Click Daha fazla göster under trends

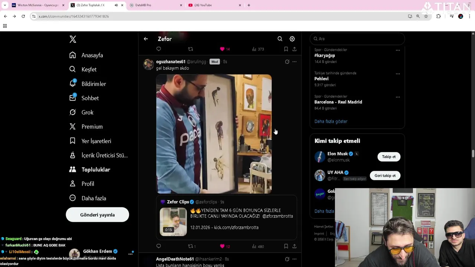[331, 121]
